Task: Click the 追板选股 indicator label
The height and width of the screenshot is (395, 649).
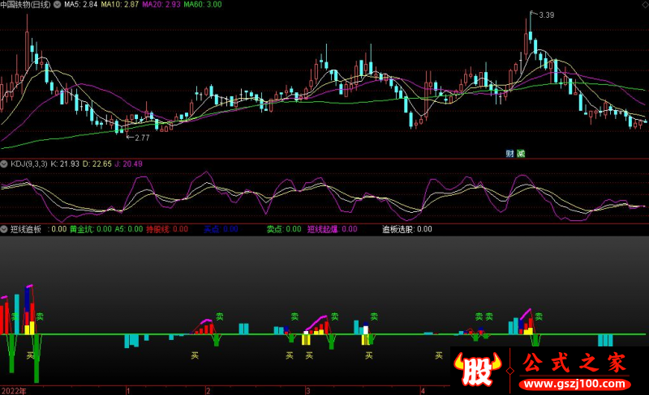Action: coord(398,229)
